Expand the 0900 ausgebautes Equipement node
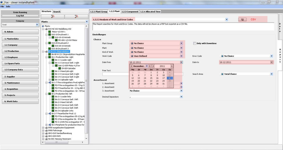This screenshot has height=150, width=283. click(x=43, y=128)
